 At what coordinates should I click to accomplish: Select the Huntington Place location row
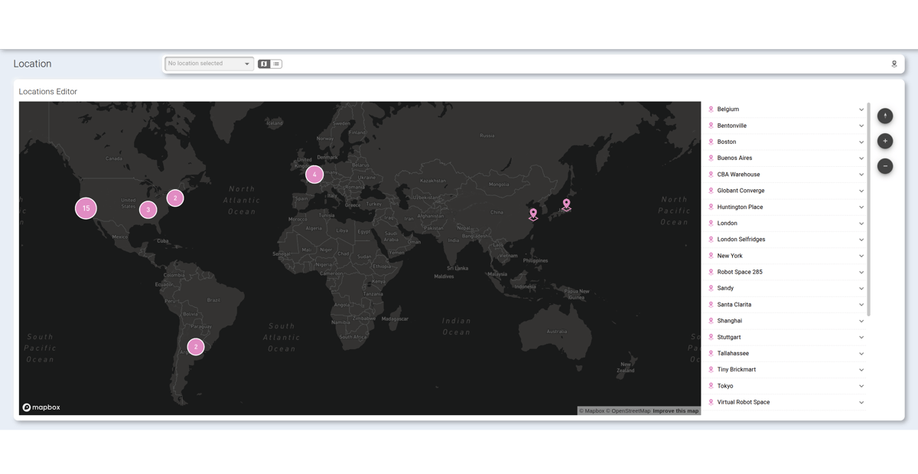pyautogui.click(x=780, y=206)
